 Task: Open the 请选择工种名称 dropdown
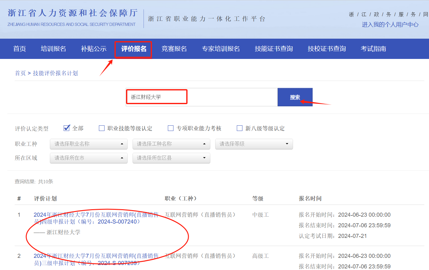[x=171, y=144]
